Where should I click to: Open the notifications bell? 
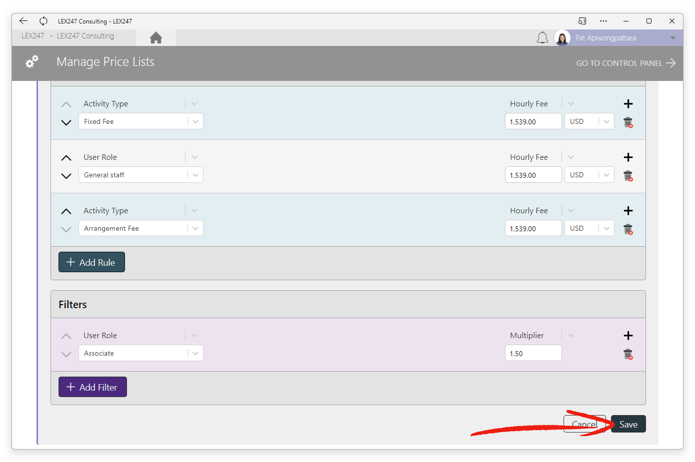click(542, 38)
